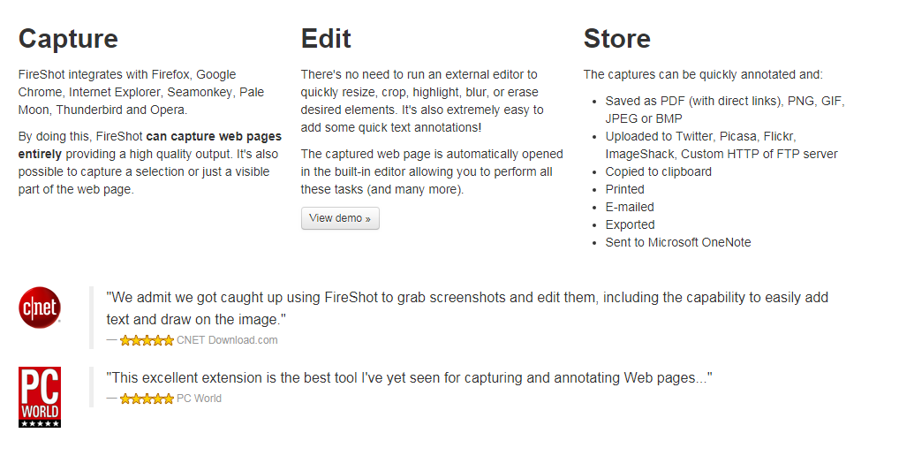The image size is (899, 471).
Task: Click the red CNET logo
Action: 40,308
